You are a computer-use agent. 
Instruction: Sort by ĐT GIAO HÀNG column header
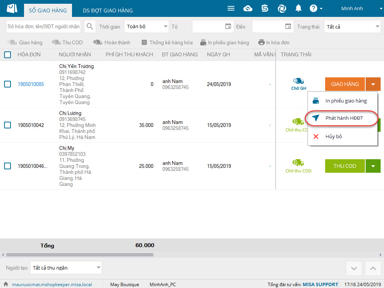[180, 54]
